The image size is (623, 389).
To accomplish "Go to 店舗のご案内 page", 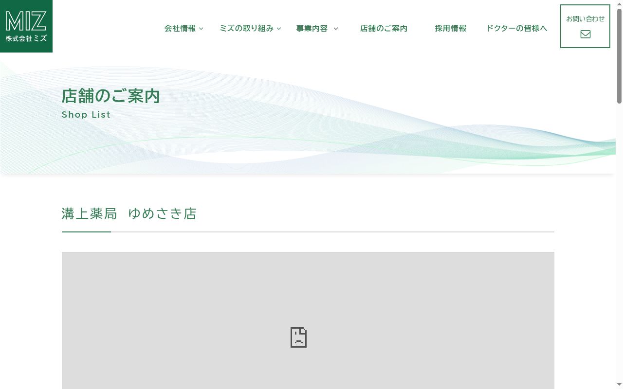I will 384,28.
